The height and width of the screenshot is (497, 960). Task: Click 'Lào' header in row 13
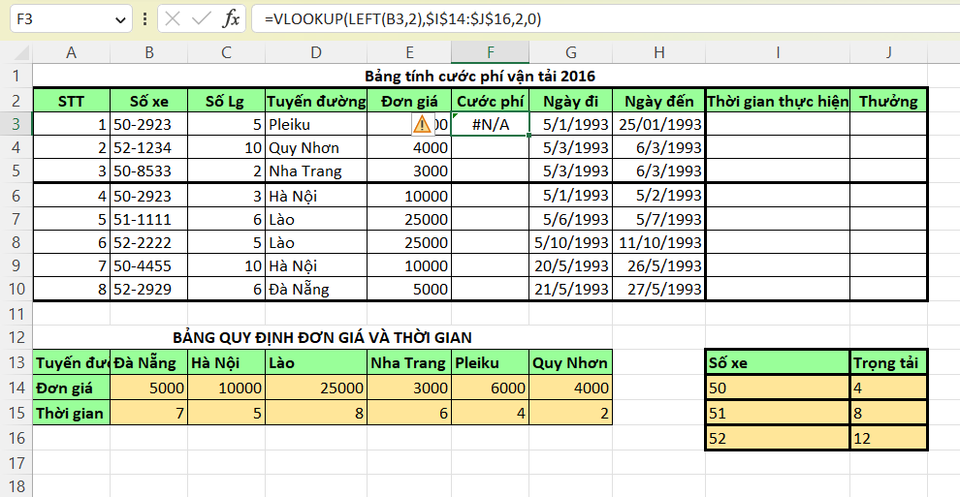coord(316,362)
